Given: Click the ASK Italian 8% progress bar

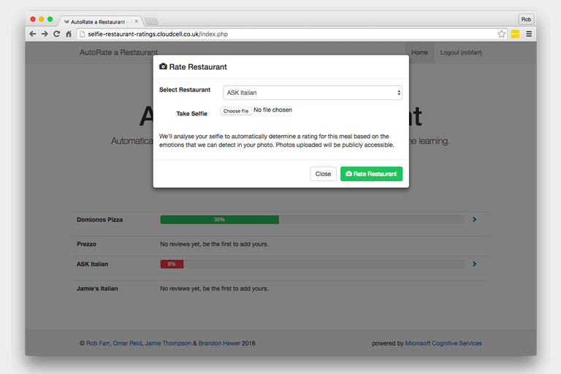Looking at the screenshot, I should [172, 264].
